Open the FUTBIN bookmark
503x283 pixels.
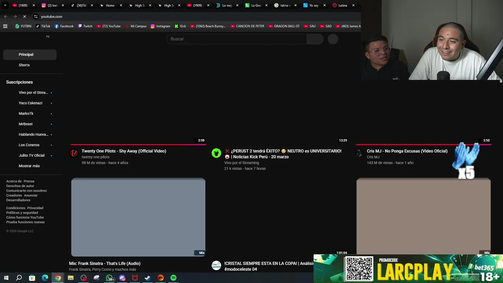[x=23, y=26]
